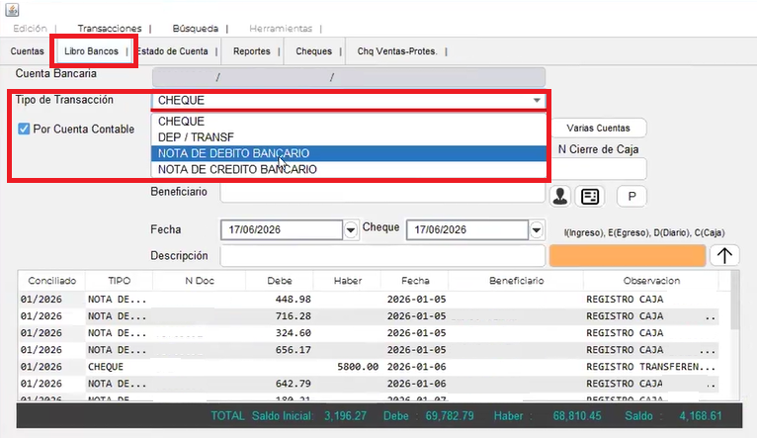This screenshot has height=438, width=757.
Task: Open the Búsqueda menu
Action: pyautogui.click(x=196, y=29)
